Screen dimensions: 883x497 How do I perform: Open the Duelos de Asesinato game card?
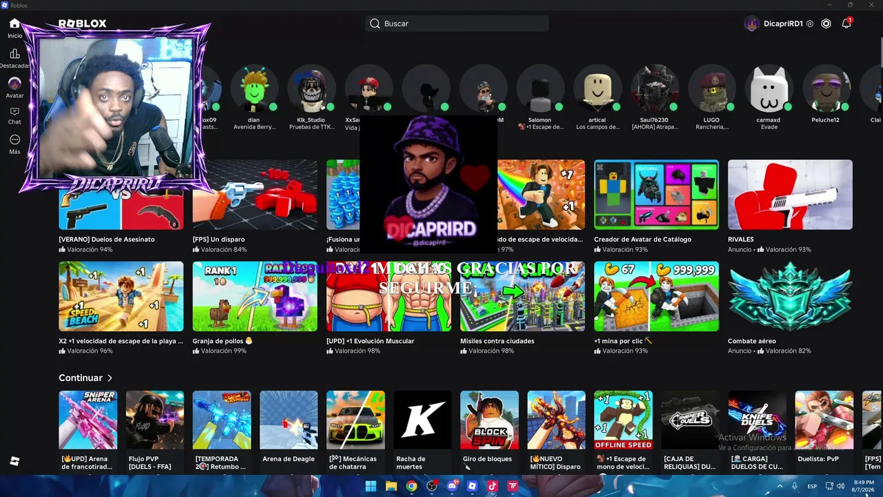pyautogui.click(x=121, y=206)
